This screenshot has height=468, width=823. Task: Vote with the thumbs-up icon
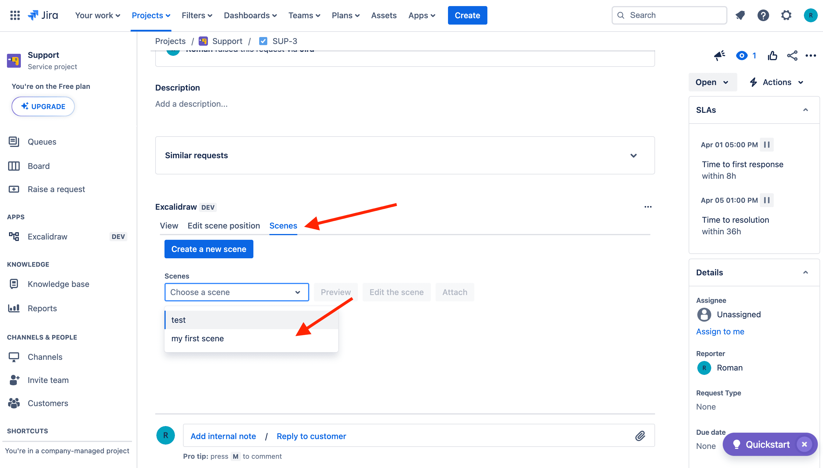pos(772,55)
